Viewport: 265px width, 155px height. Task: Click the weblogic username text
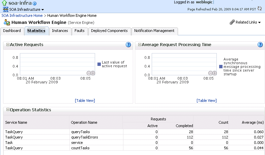coord(204,2)
